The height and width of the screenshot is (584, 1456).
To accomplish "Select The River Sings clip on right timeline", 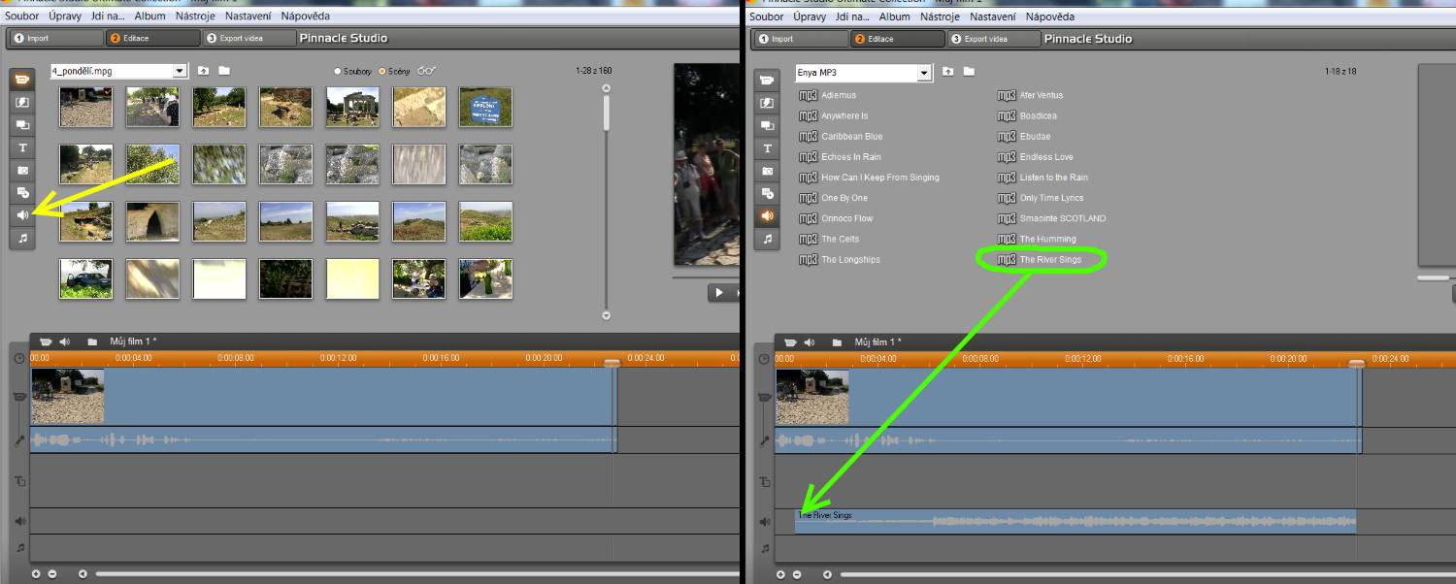I will point(1075,521).
